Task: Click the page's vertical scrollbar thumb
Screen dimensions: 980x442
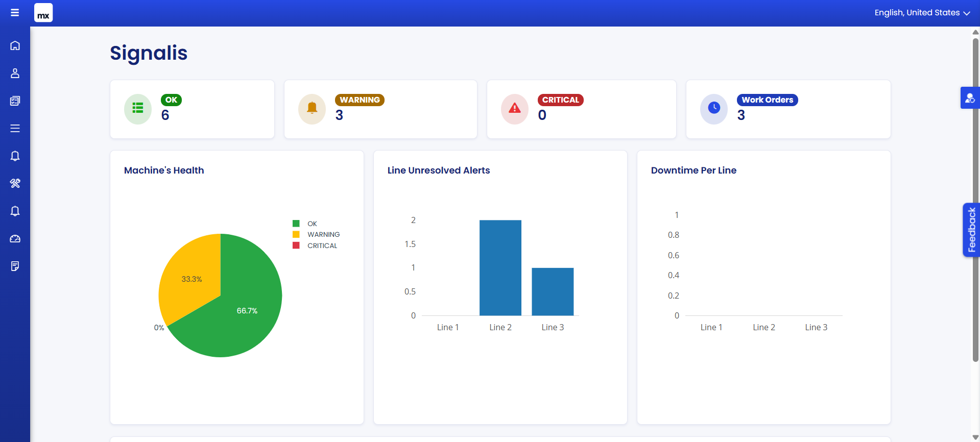Action: tap(975, 200)
